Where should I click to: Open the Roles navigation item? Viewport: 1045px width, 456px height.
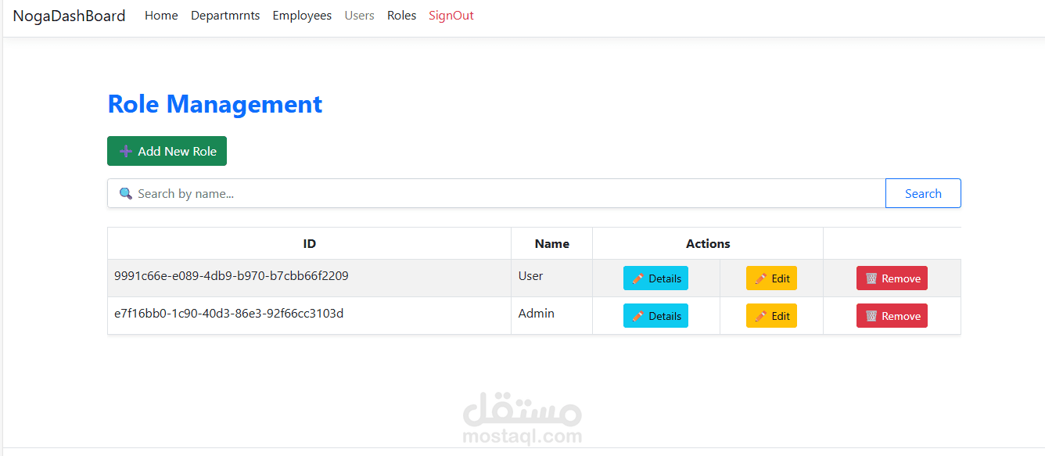point(402,16)
